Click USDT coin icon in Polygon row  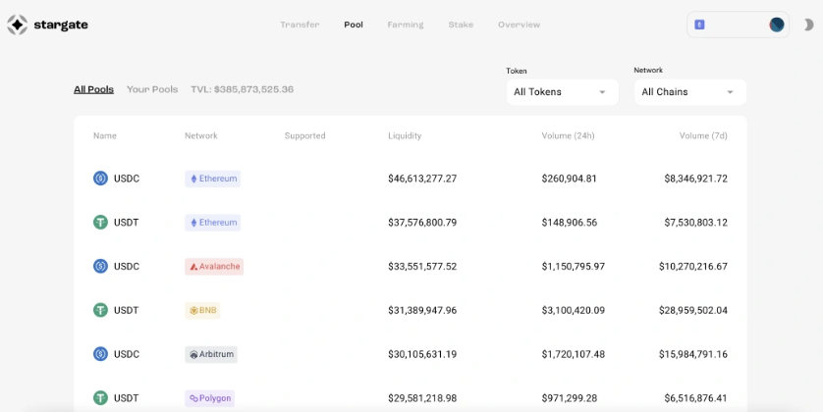pos(100,398)
